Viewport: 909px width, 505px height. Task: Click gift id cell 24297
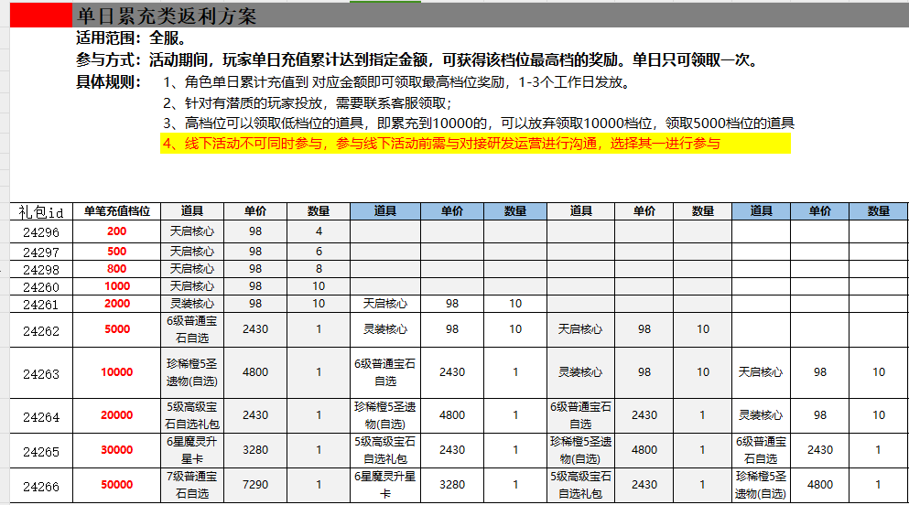[41, 252]
